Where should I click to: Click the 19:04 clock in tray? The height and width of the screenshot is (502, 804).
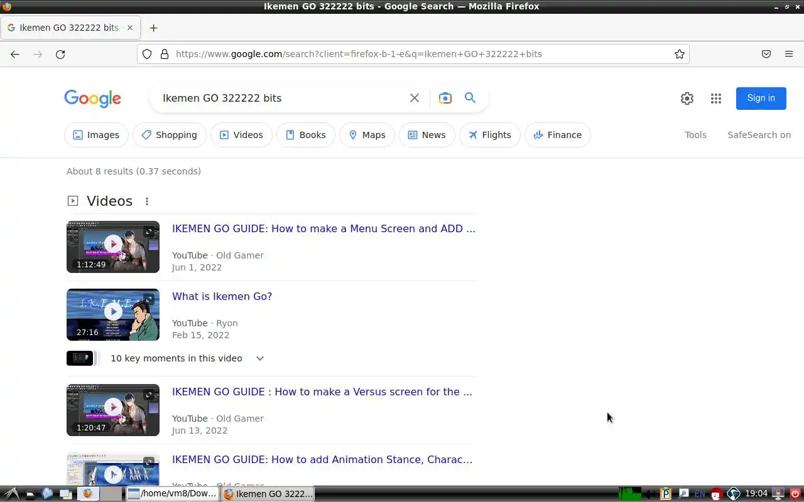click(756, 494)
